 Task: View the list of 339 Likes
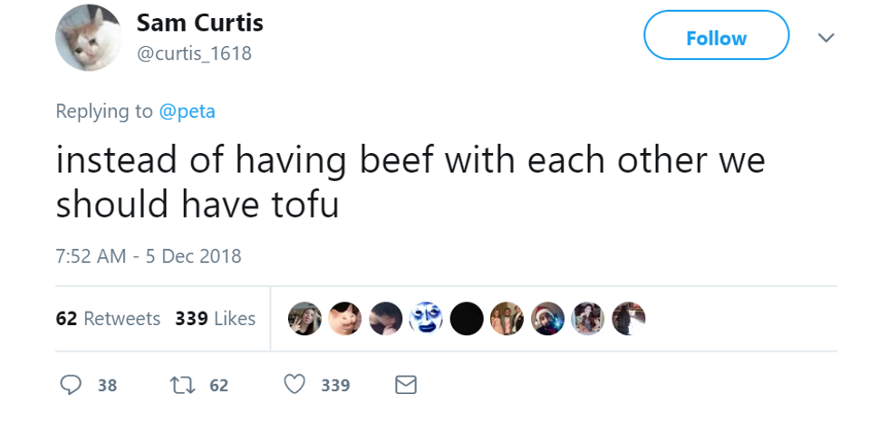tap(215, 319)
